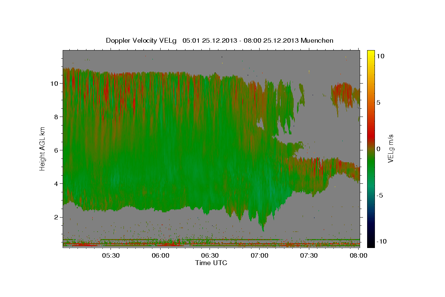The image size is (445, 297).
Task: Click the plot title 'Doppler Velocity VELg'
Action: pos(142,40)
